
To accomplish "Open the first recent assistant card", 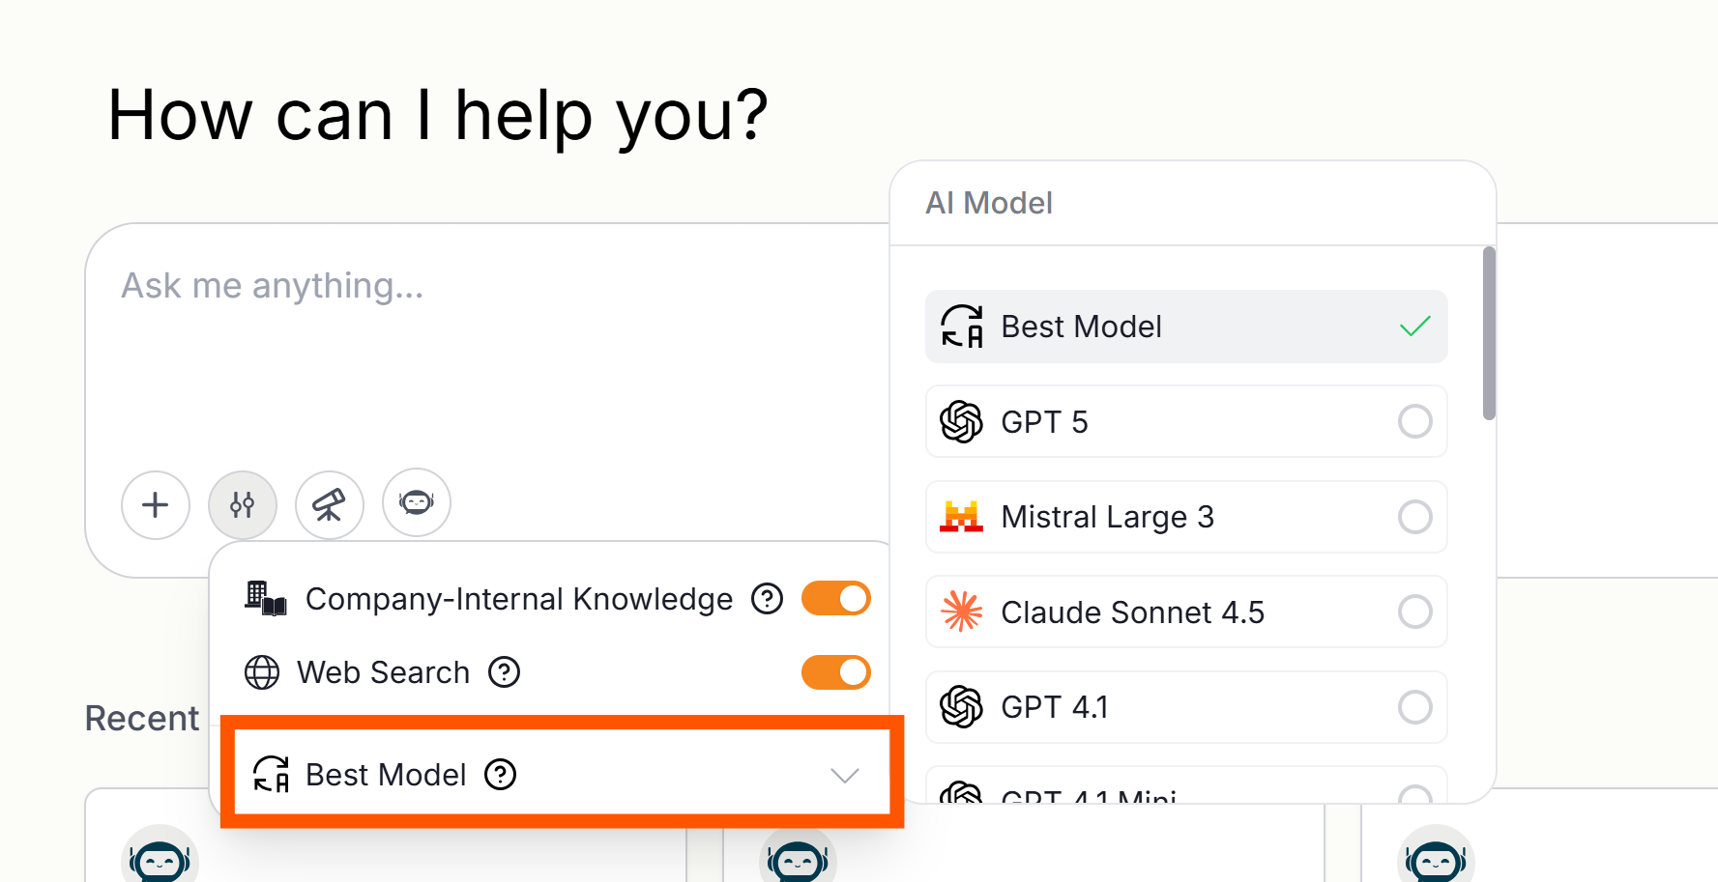I will point(385,836).
